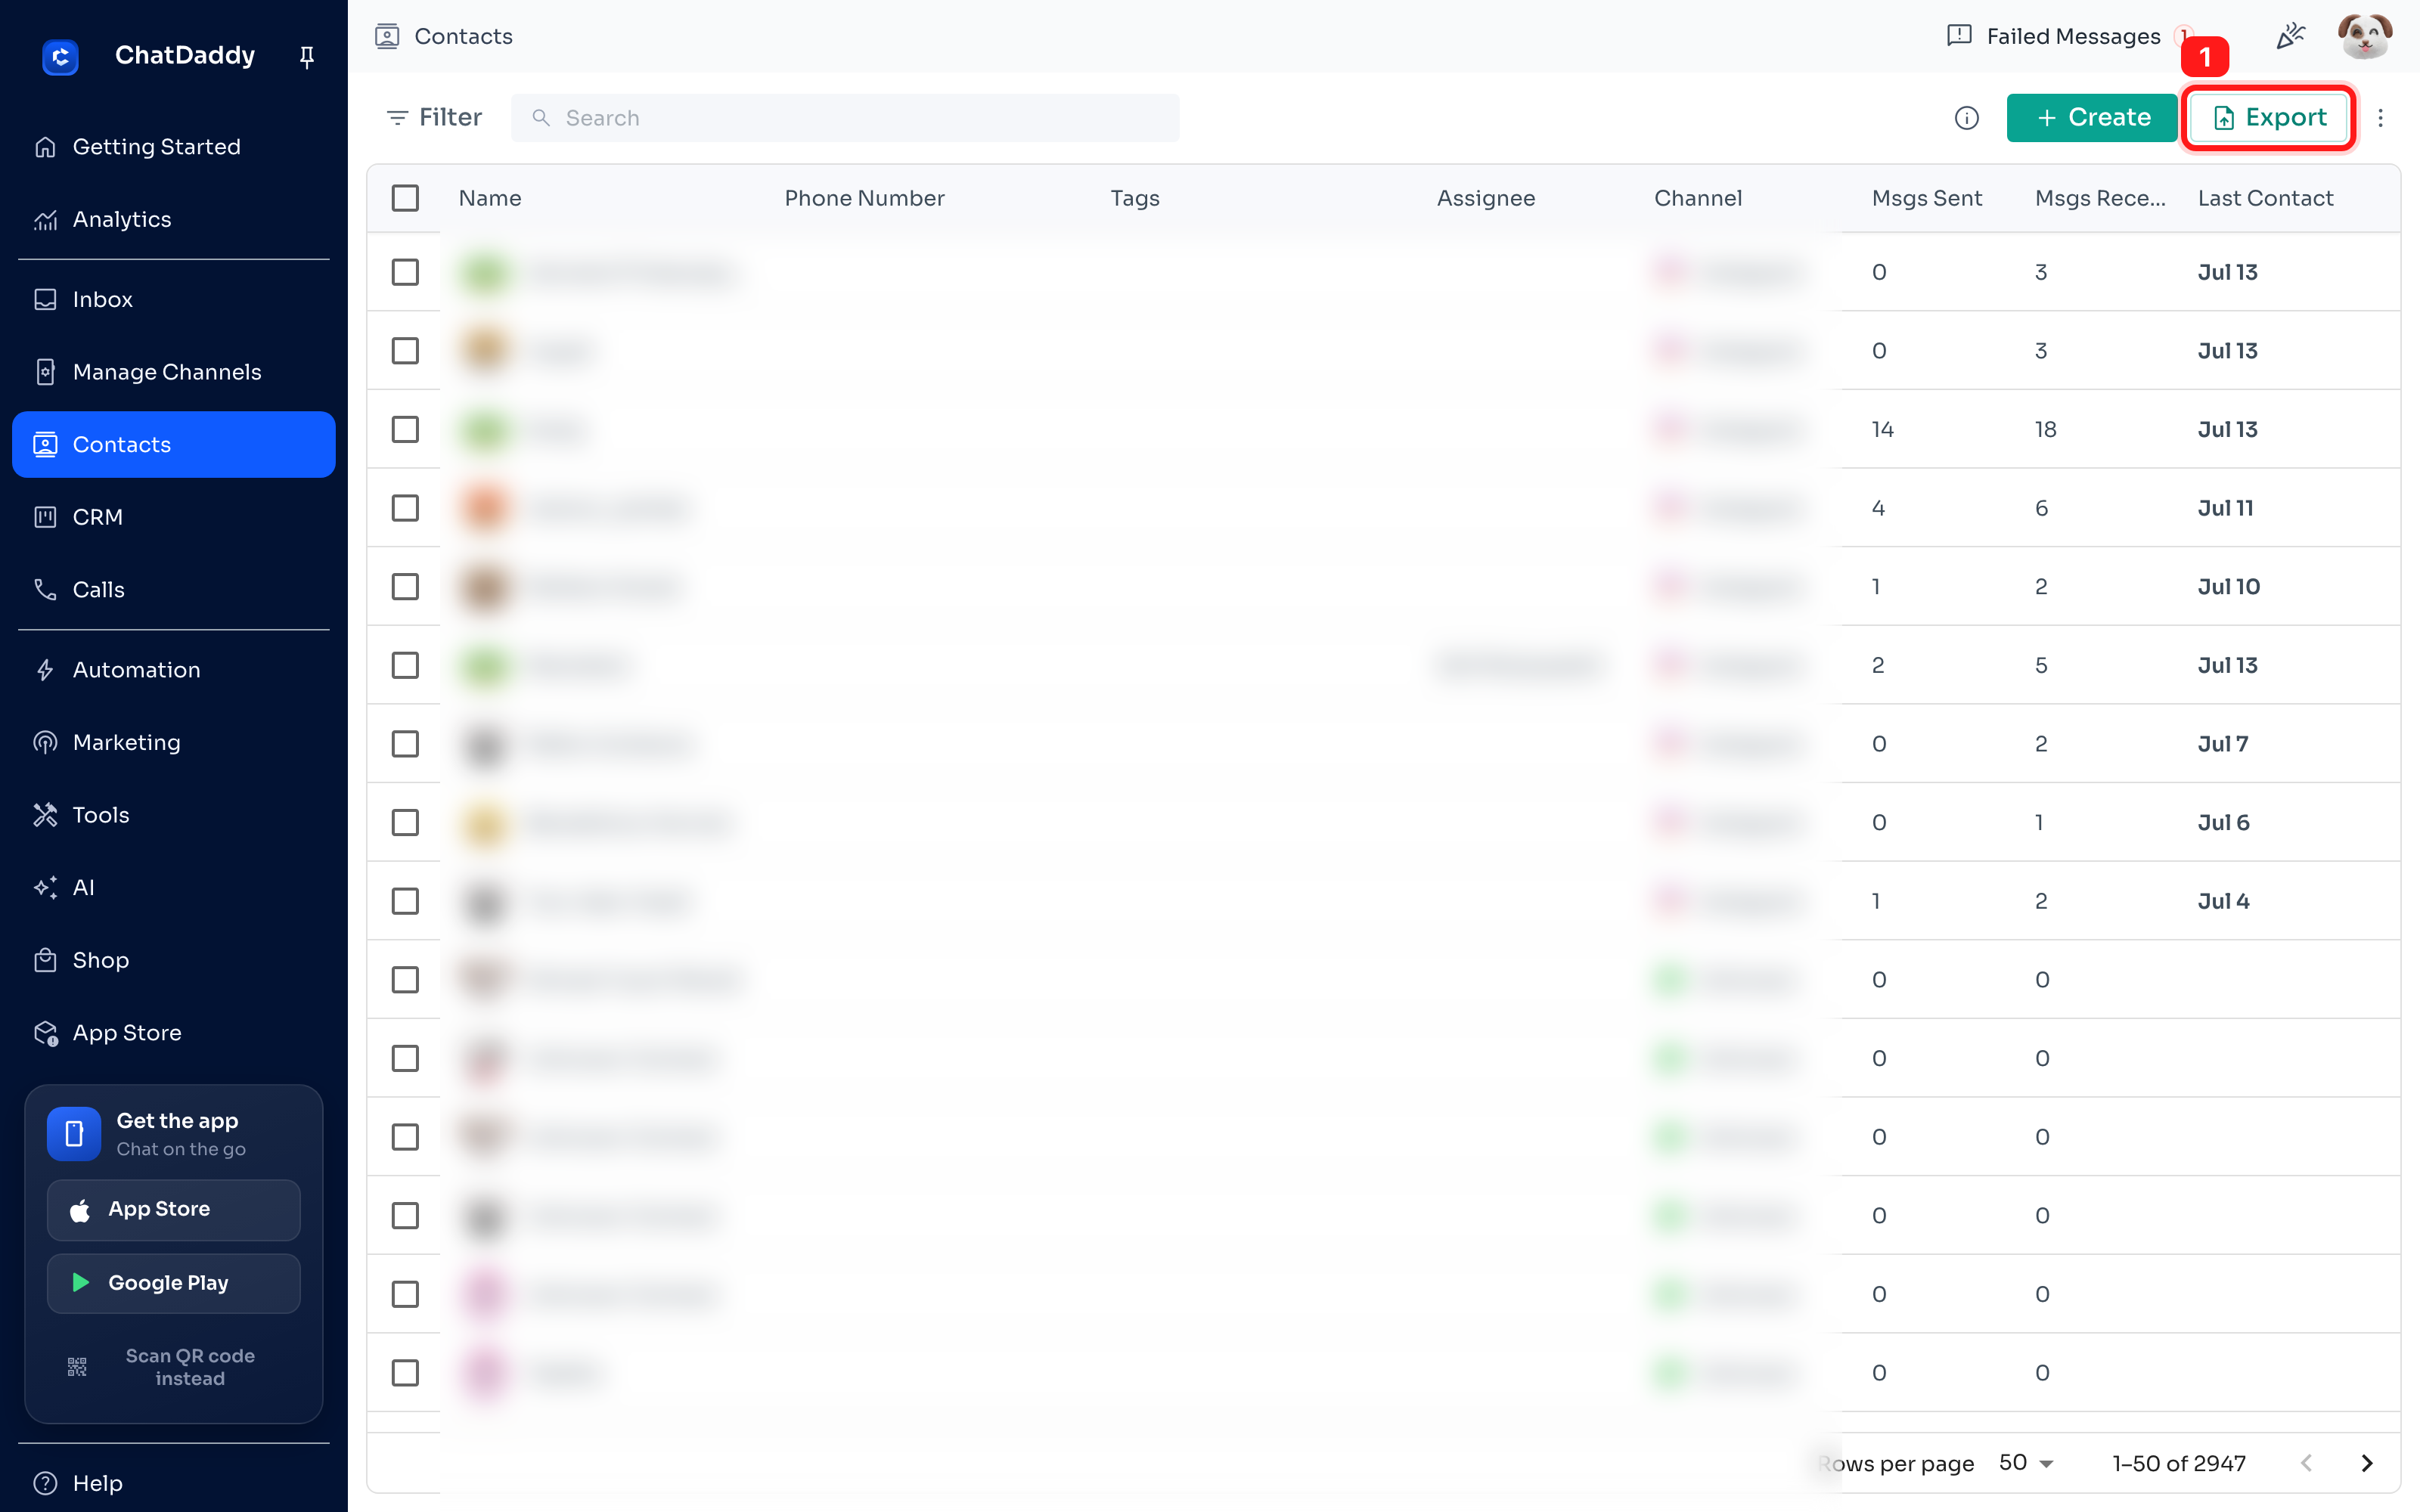Open the Help section

(x=174, y=1483)
